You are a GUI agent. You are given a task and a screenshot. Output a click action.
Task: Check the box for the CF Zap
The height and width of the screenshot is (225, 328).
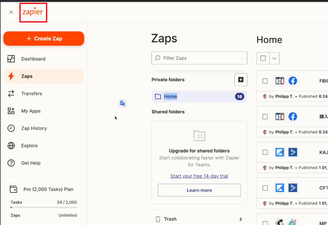click(265, 188)
